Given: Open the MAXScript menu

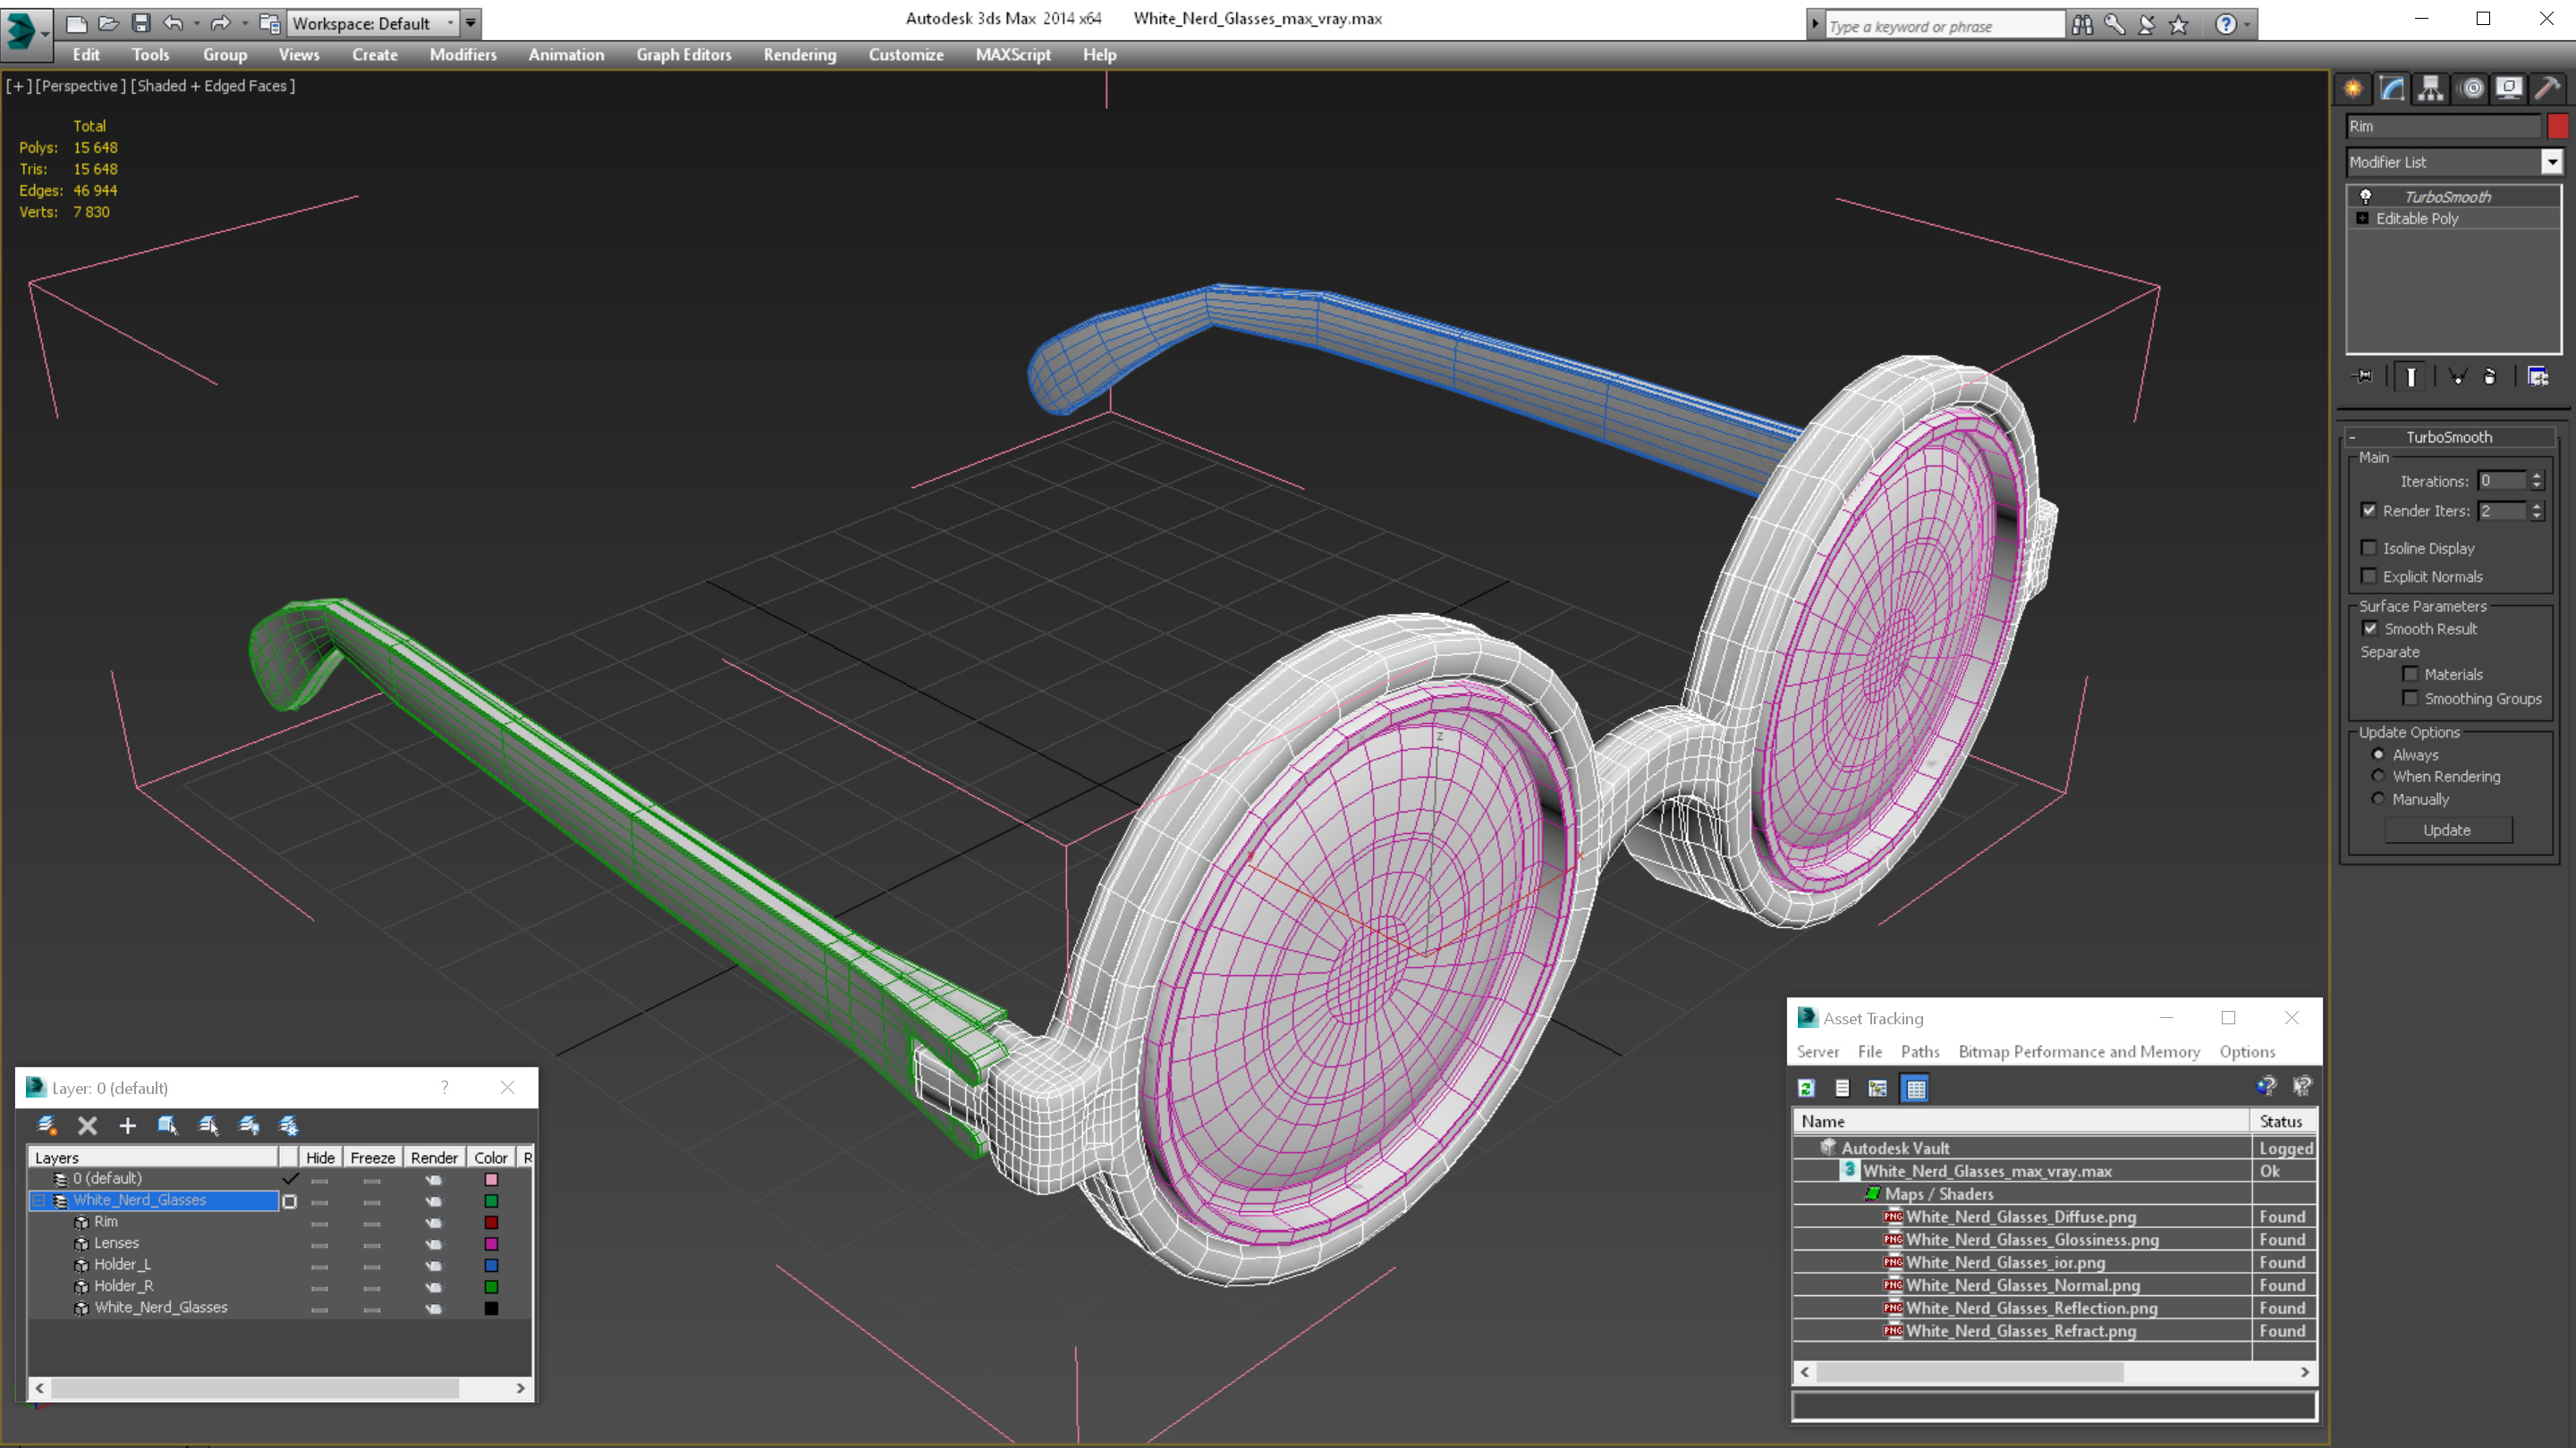Looking at the screenshot, I should (1013, 55).
